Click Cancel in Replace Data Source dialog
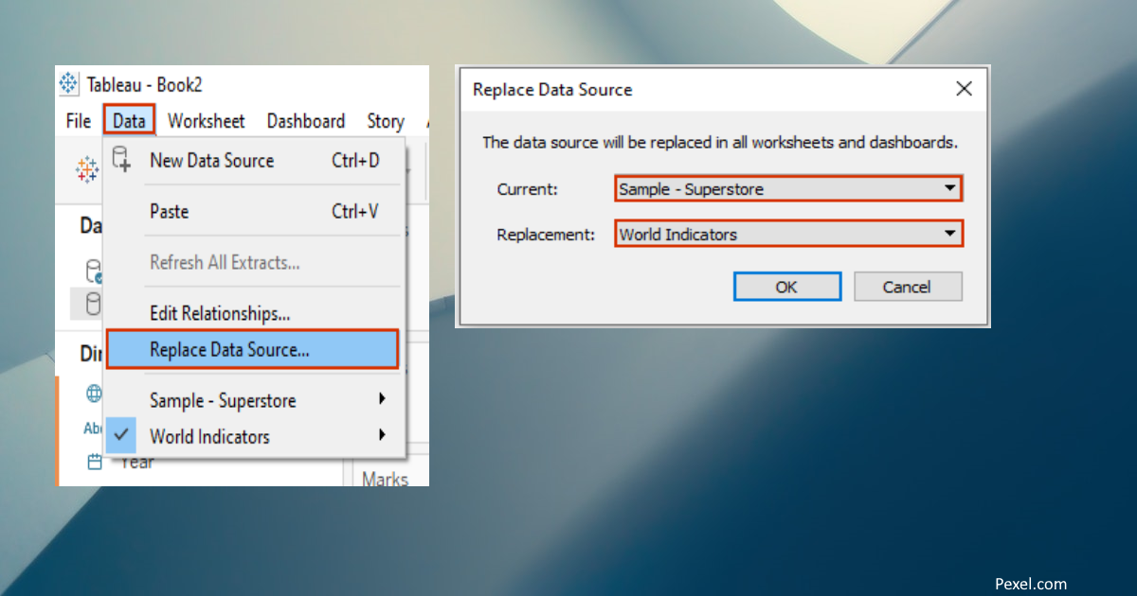 (x=908, y=287)
